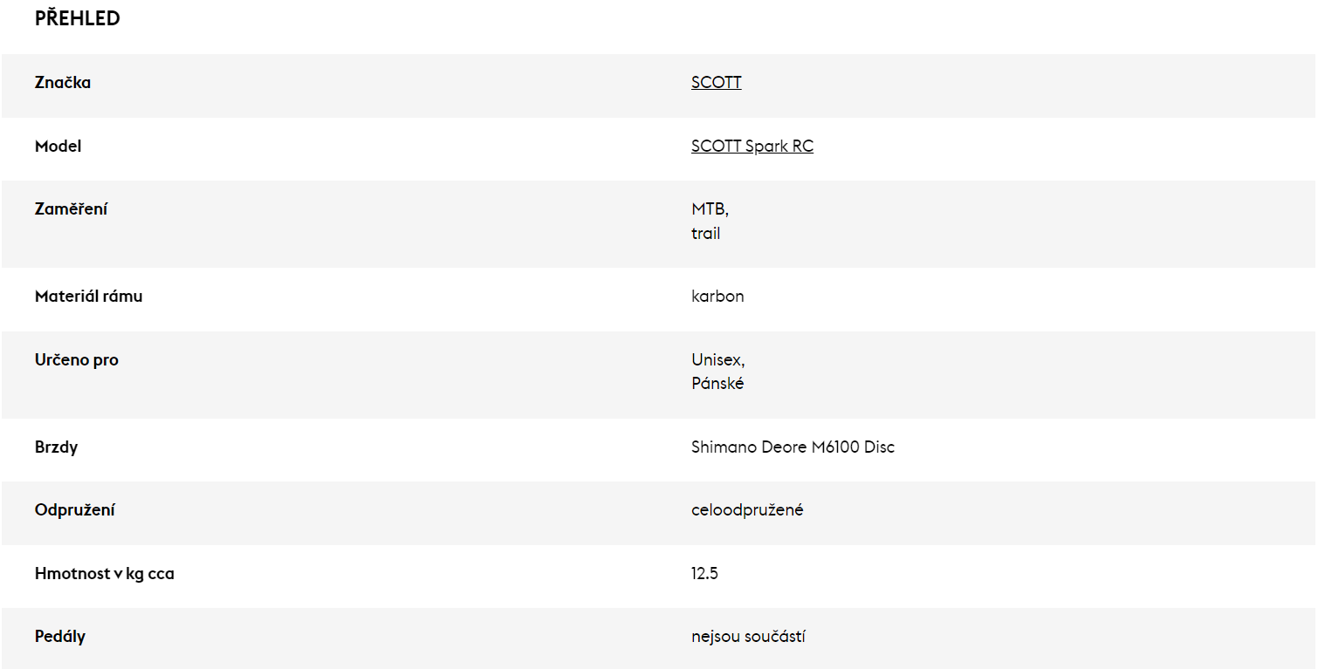Select the Značka row label

(63, 83)
